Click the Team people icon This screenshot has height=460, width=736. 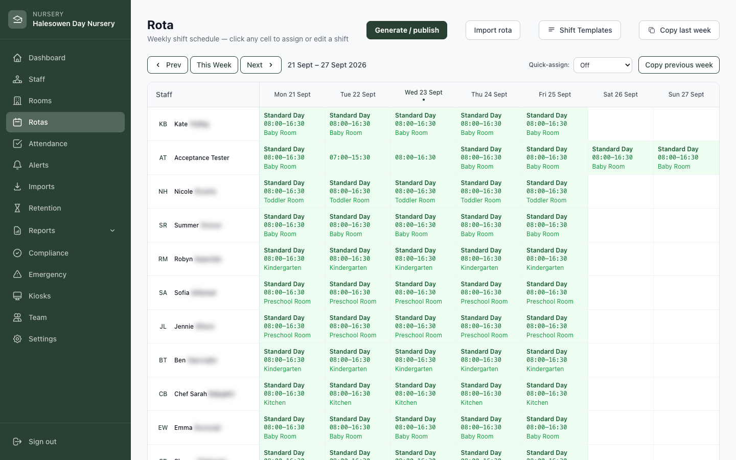(x=17, y=317)
